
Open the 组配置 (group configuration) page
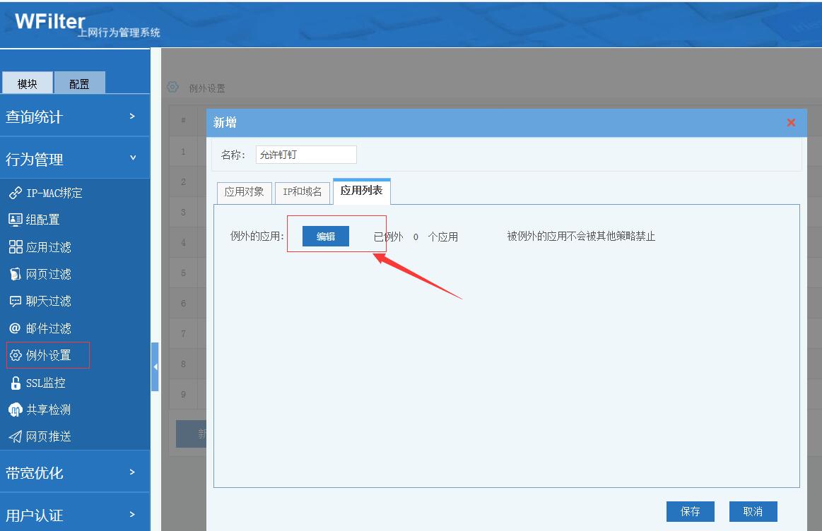coord(47,220)
